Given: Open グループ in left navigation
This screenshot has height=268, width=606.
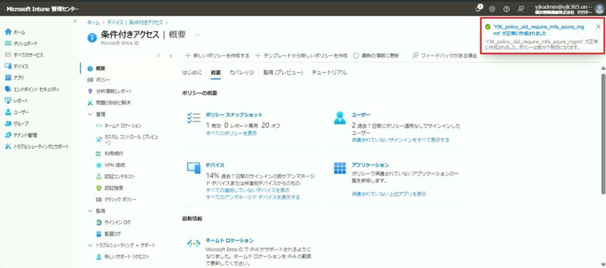Looking at the screenshot, I should coord(17,124).
